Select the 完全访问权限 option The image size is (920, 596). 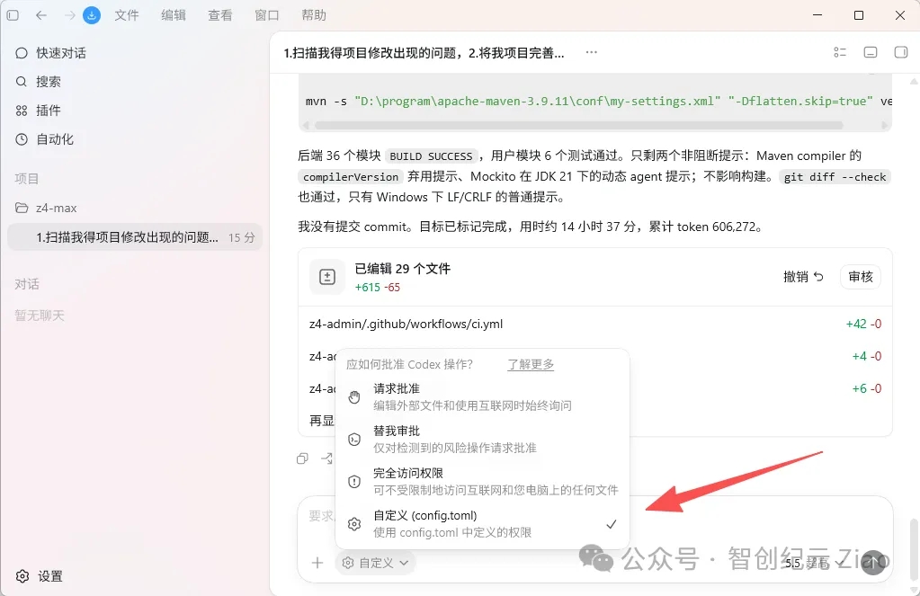coord(482,481)
